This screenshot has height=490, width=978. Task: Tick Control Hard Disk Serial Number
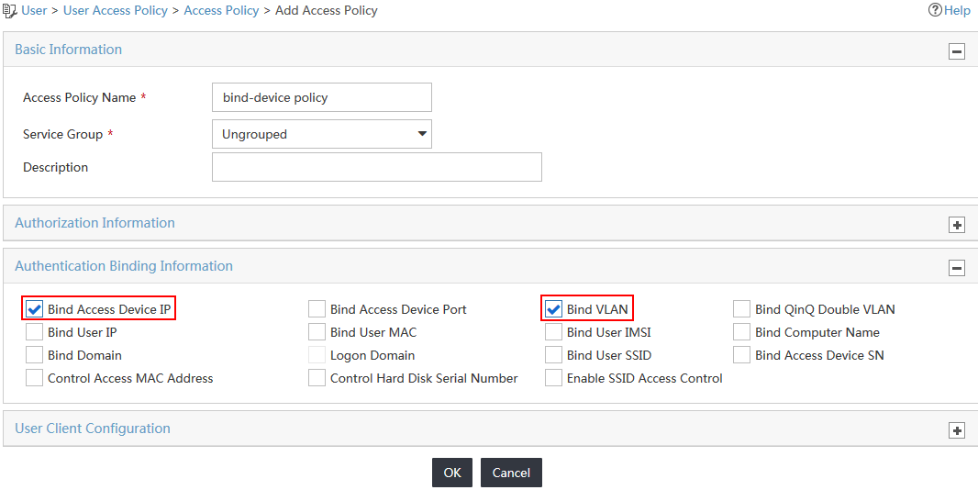tap(317, 378)
